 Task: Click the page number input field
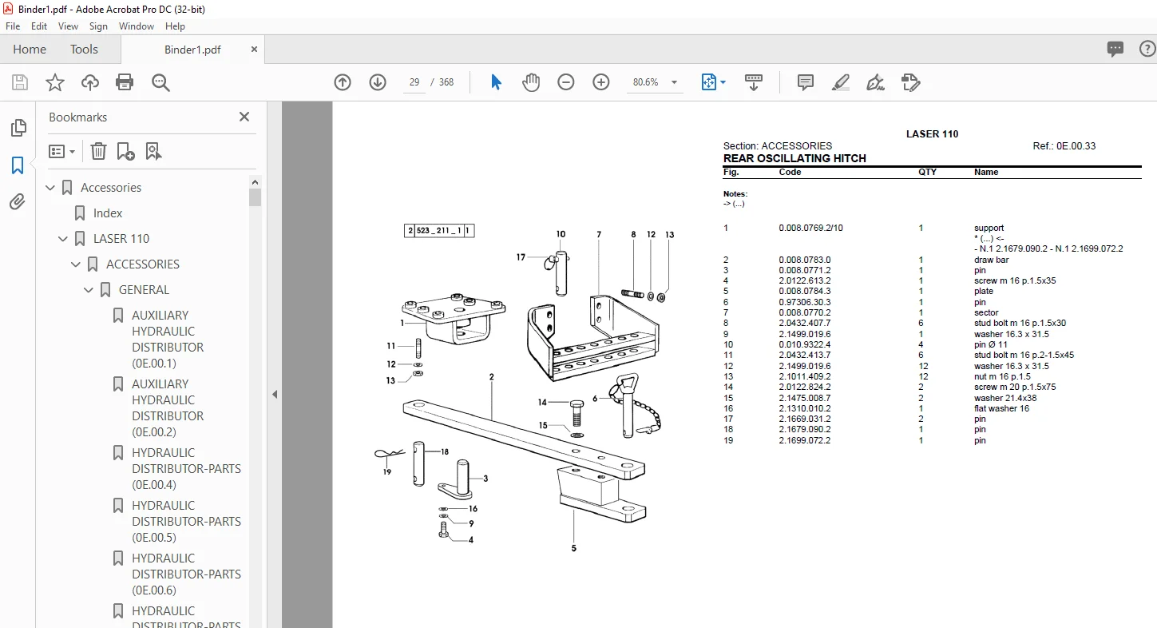click(x=414, y=82)
